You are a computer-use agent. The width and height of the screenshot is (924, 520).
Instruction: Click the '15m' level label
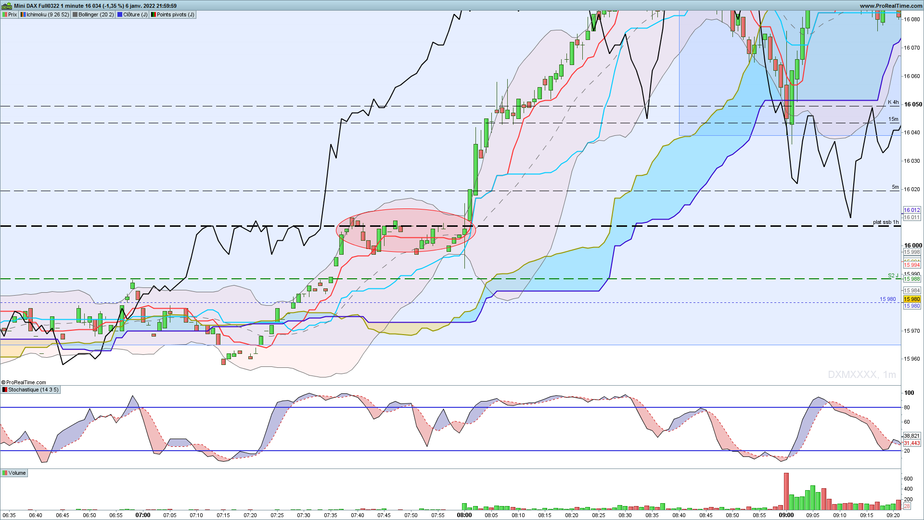[x=893, y=119]
